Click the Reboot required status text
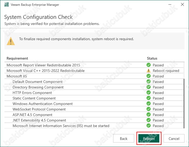 pyautogui.click(x=166, y=71)
